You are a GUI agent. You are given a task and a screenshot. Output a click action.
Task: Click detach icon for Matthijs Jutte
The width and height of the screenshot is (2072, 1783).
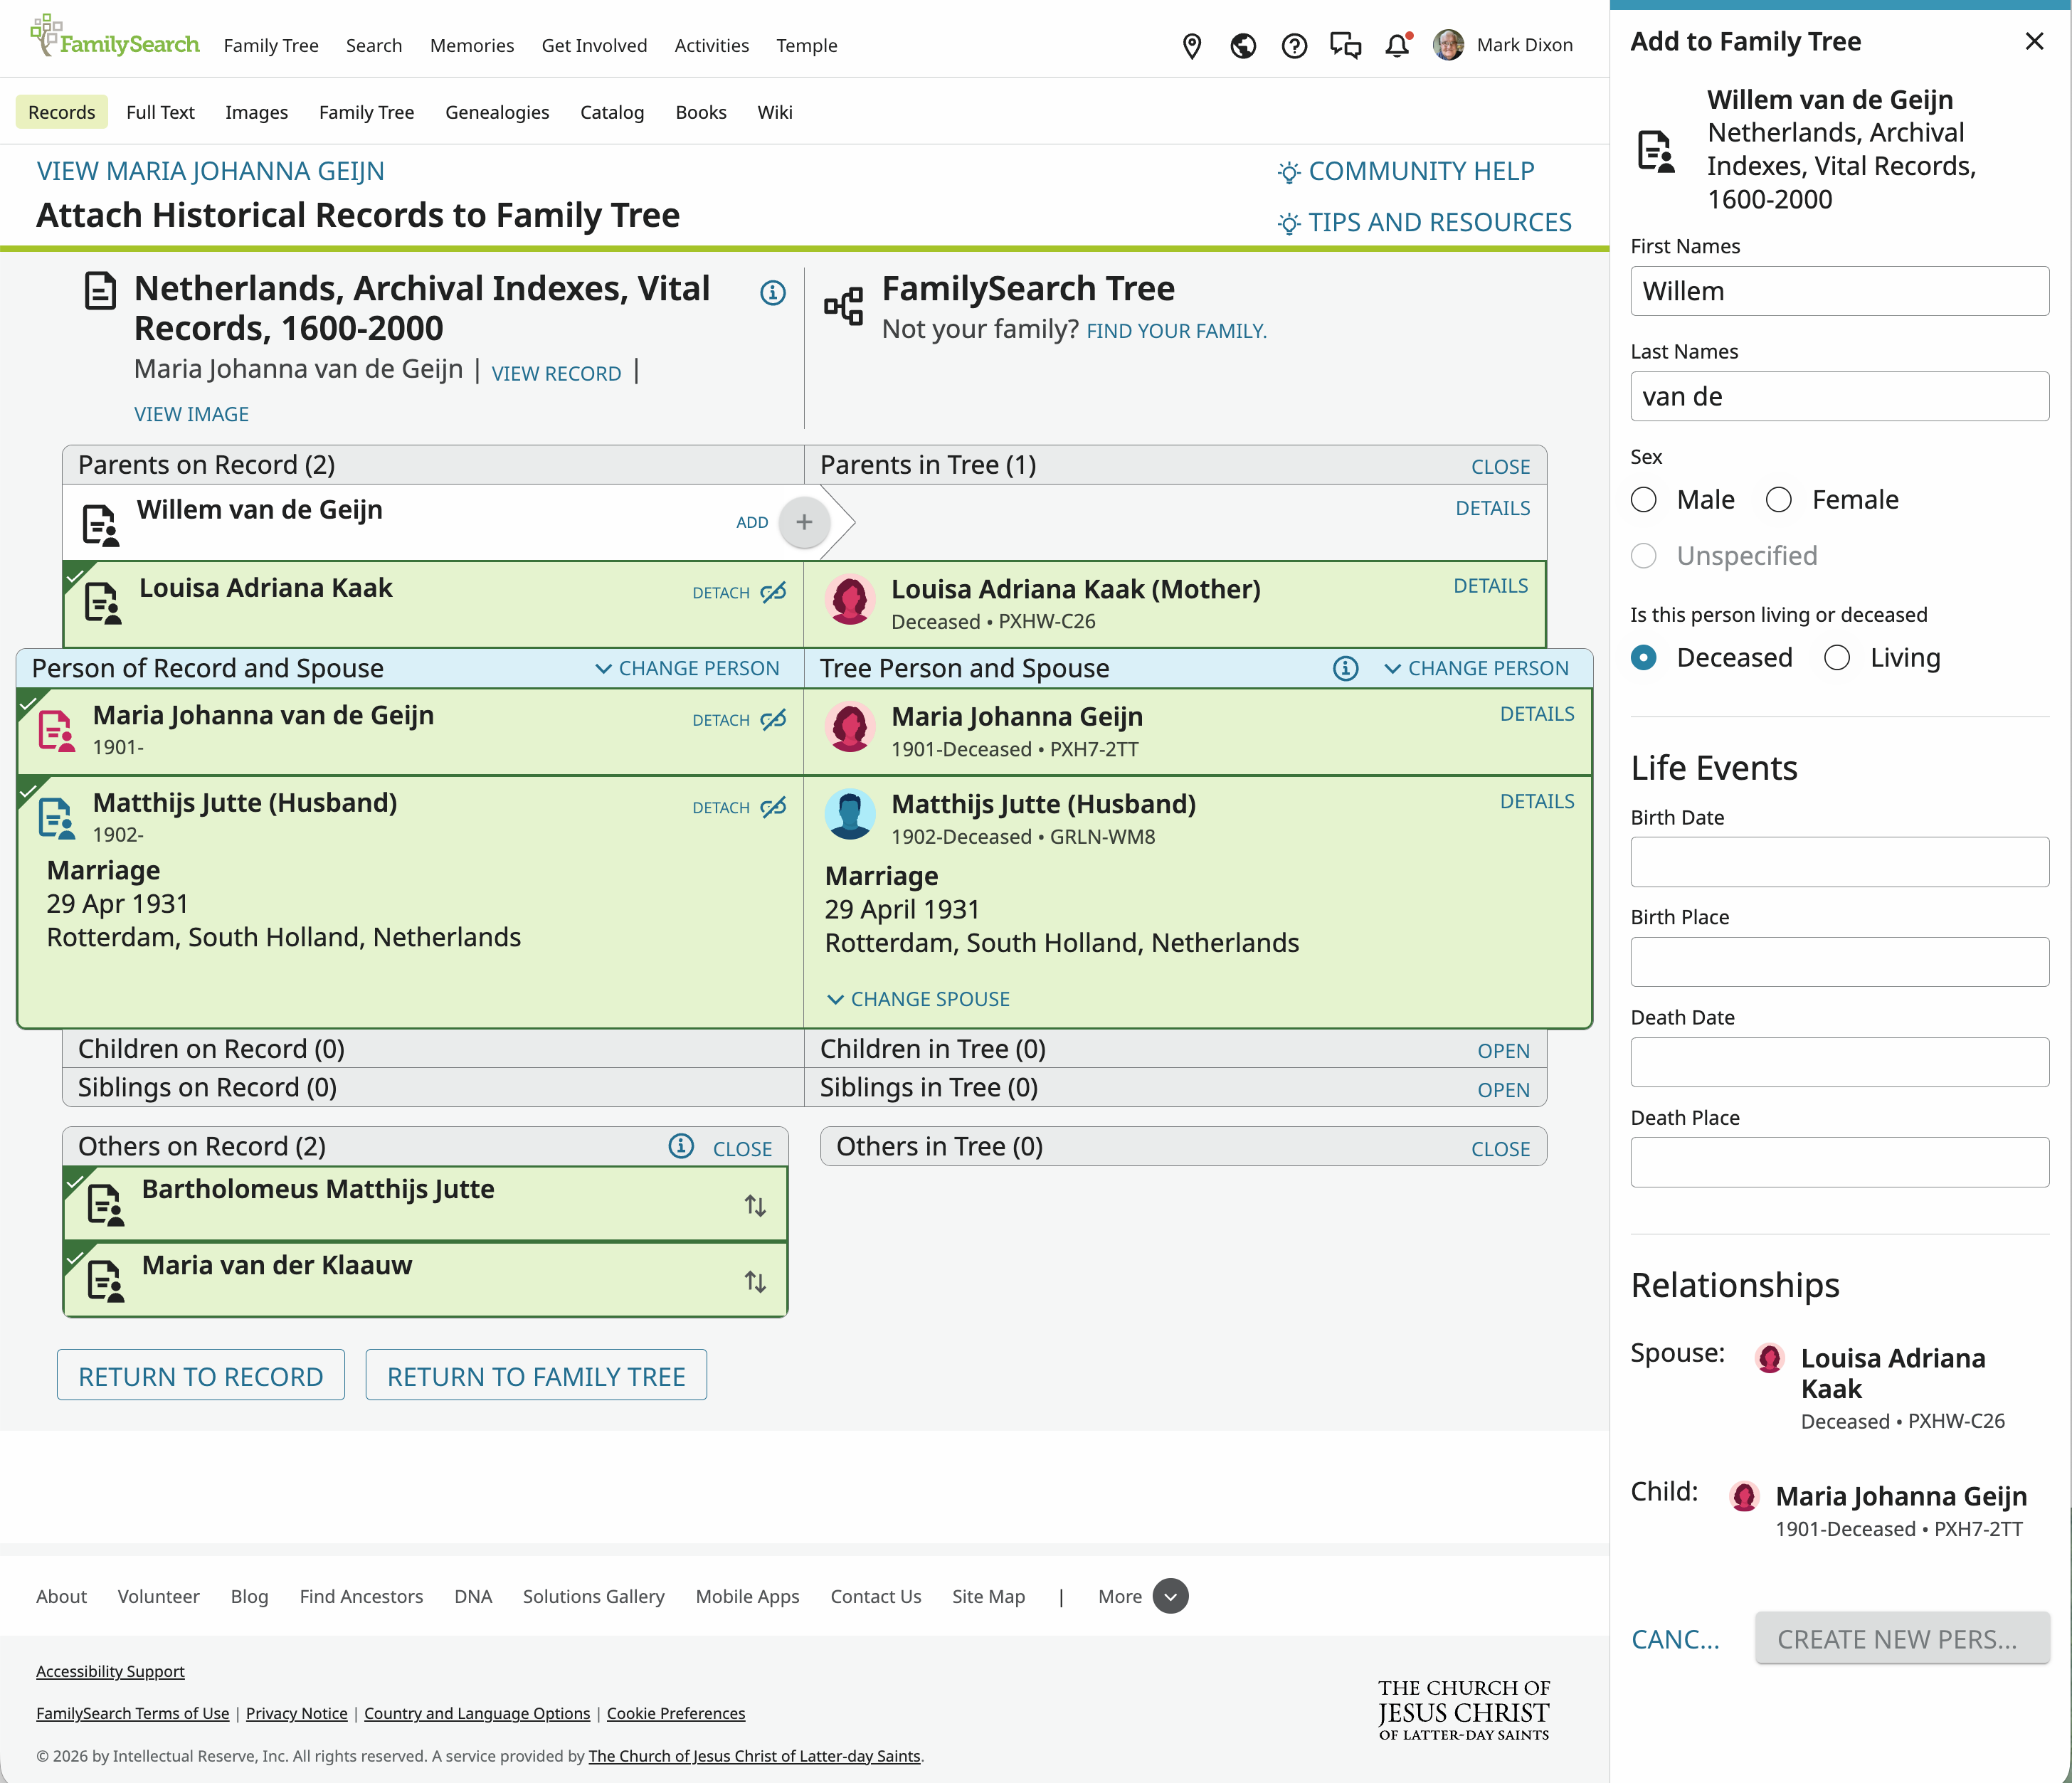click(773, 807)
